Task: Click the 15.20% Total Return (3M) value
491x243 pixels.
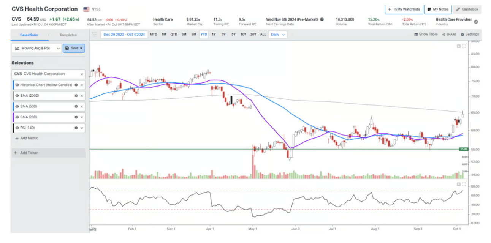Action: 374,19
